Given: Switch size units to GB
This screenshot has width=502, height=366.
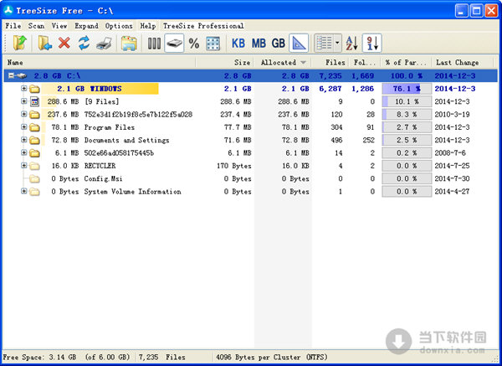Looking at the screenshot, I should coord(278,43).
